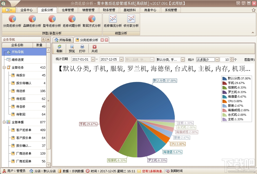This screenshot has height=174, width=257.
Task: Open 您有1条新消息 message link
Action: 152,170
